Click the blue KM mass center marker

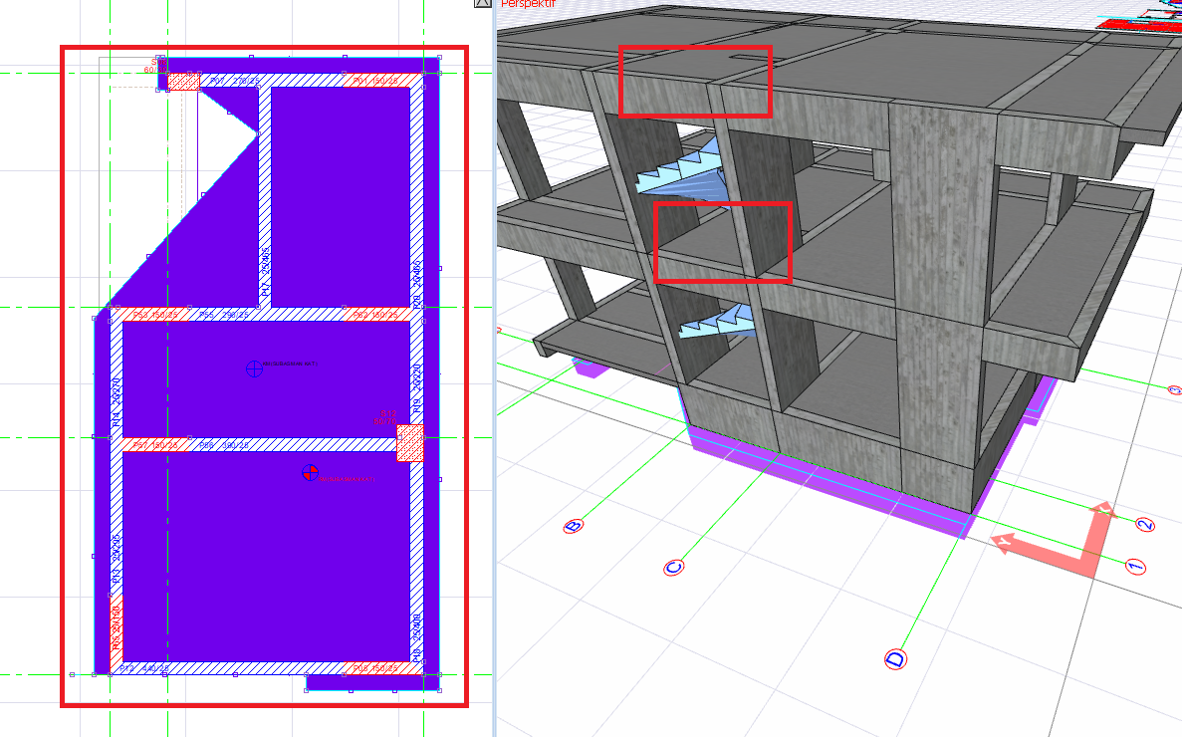click(254, 368)
